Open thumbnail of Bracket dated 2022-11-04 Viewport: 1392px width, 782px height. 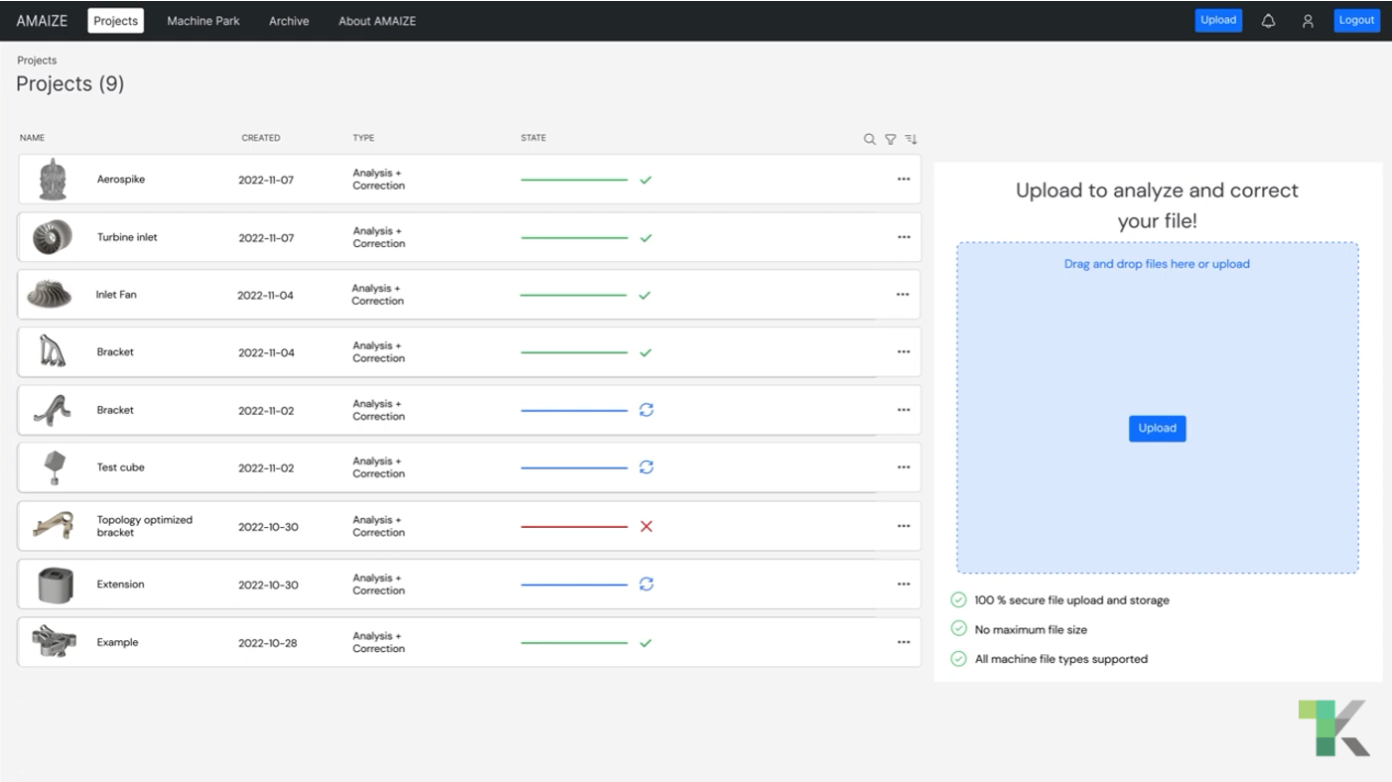tap(52, 352)
